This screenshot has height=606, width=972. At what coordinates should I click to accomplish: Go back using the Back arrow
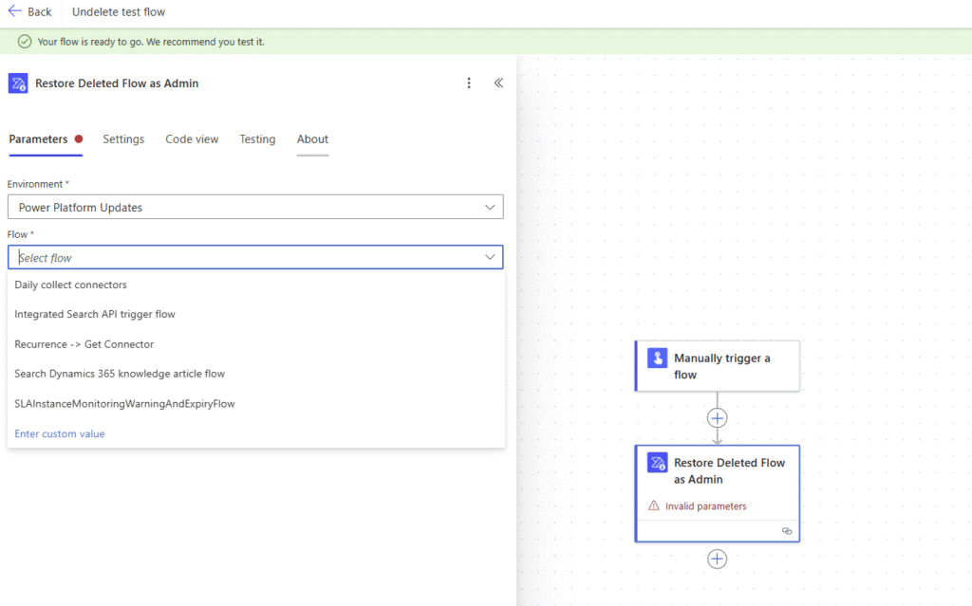tap(15, 11)
